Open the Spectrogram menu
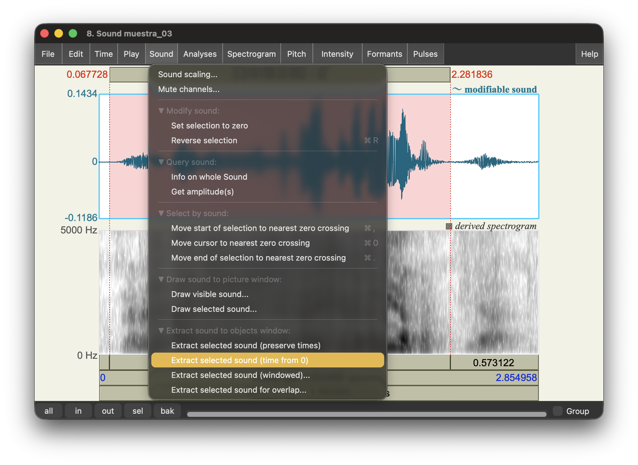 (251, 53)
